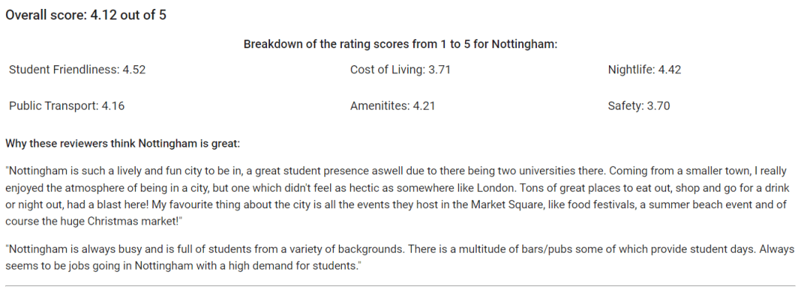The height and width of the screenshot is (295, 801).
Task: Click the Student Friendliness 4.52 rating
Action: click(x=77, y=70)
